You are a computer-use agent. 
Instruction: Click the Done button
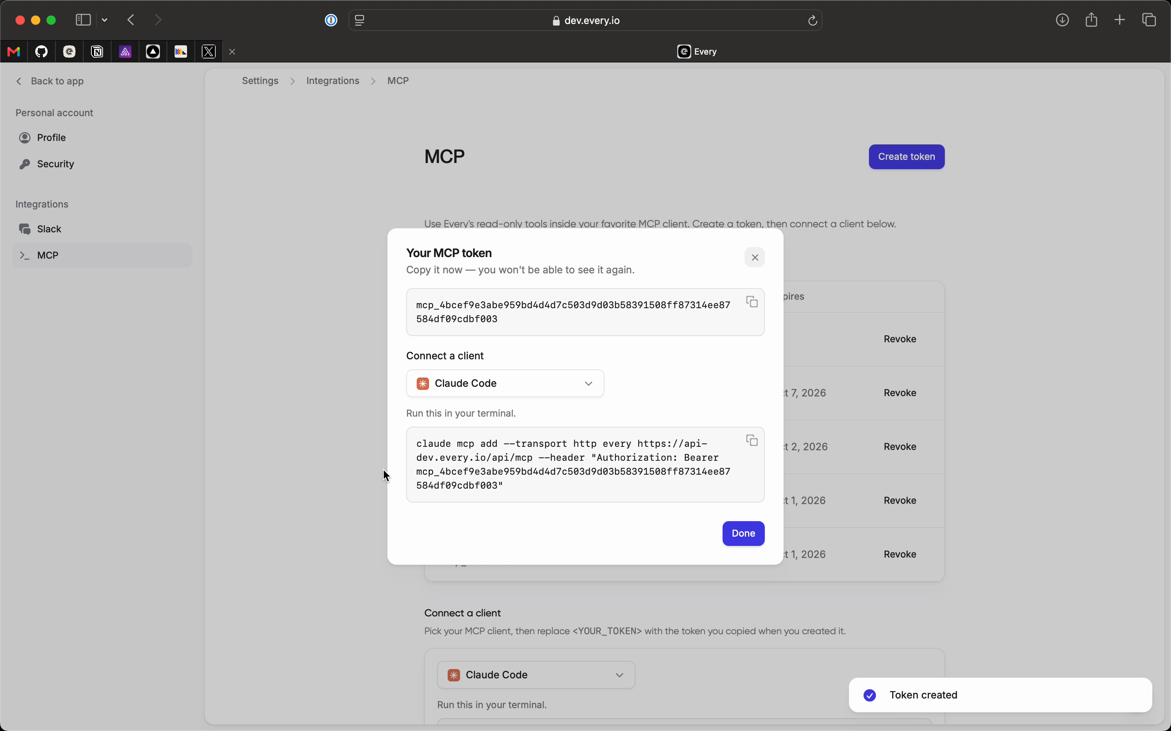click(x=743, y=533)
